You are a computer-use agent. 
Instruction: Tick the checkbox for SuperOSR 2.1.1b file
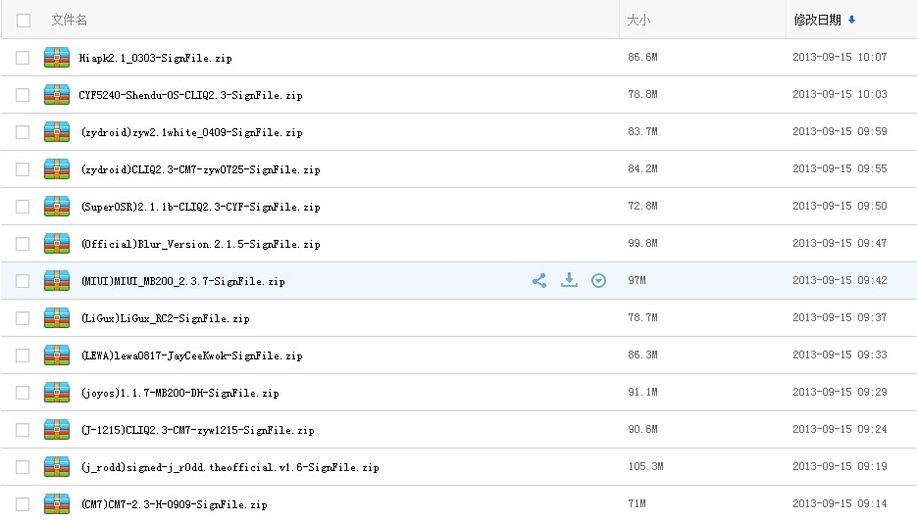tap(24, 207)
